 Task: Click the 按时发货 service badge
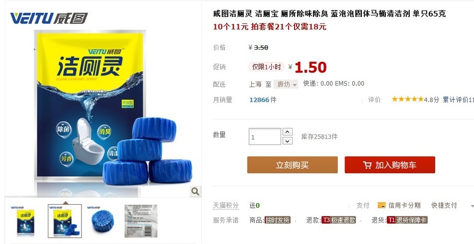(277, 220)
